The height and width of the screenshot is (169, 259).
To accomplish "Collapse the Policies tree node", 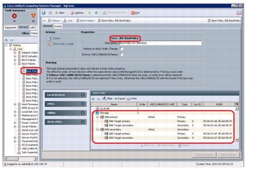I will coord(6,45).
